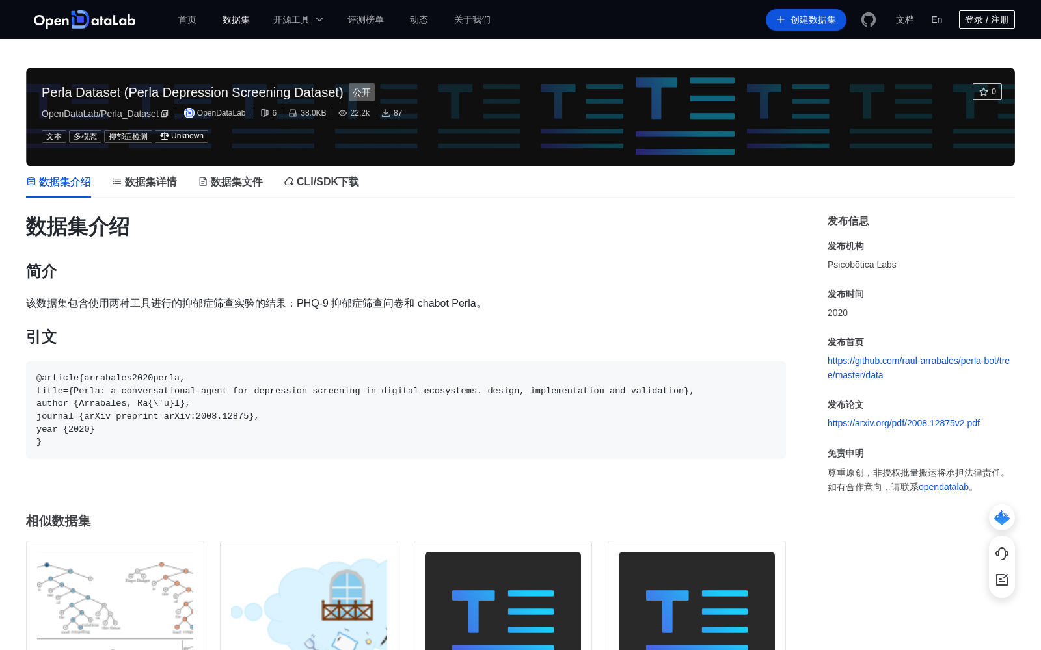Select the 数据集介绍 tab

[59, 182]
